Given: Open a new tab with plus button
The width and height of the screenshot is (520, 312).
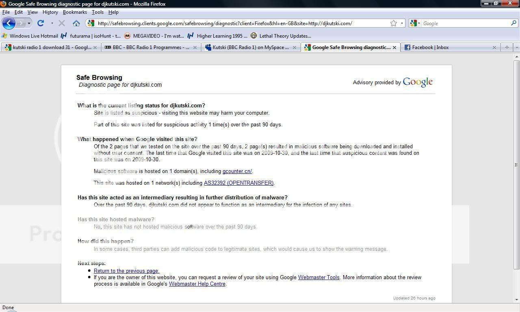Looking at the screenshot, I should (507, 47).
